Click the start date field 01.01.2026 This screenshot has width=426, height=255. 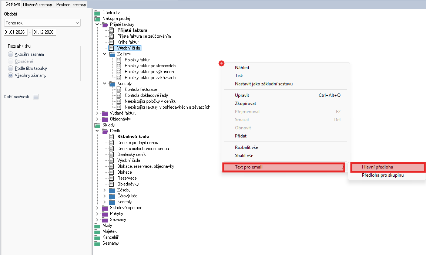16,32
